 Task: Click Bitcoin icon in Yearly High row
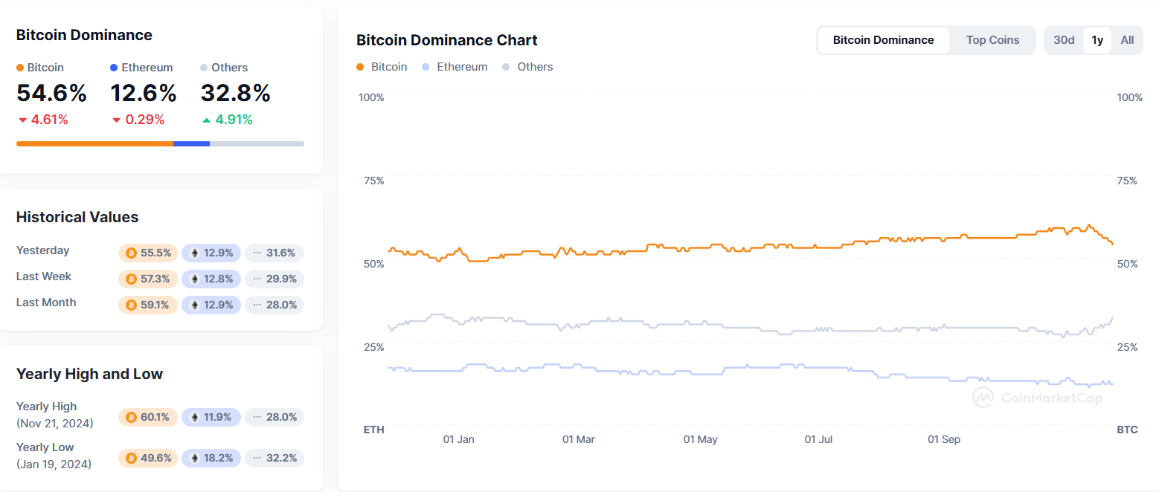coord(131,418)
